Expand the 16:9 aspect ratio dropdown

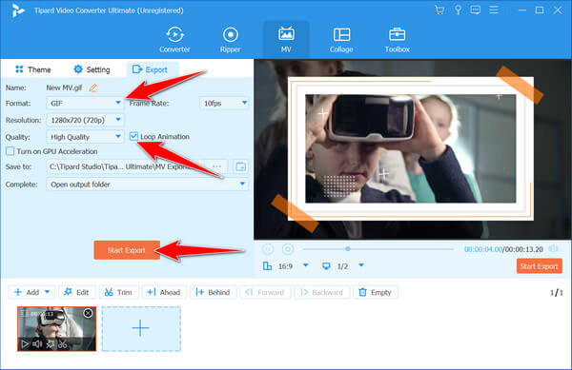pos(306,265)
